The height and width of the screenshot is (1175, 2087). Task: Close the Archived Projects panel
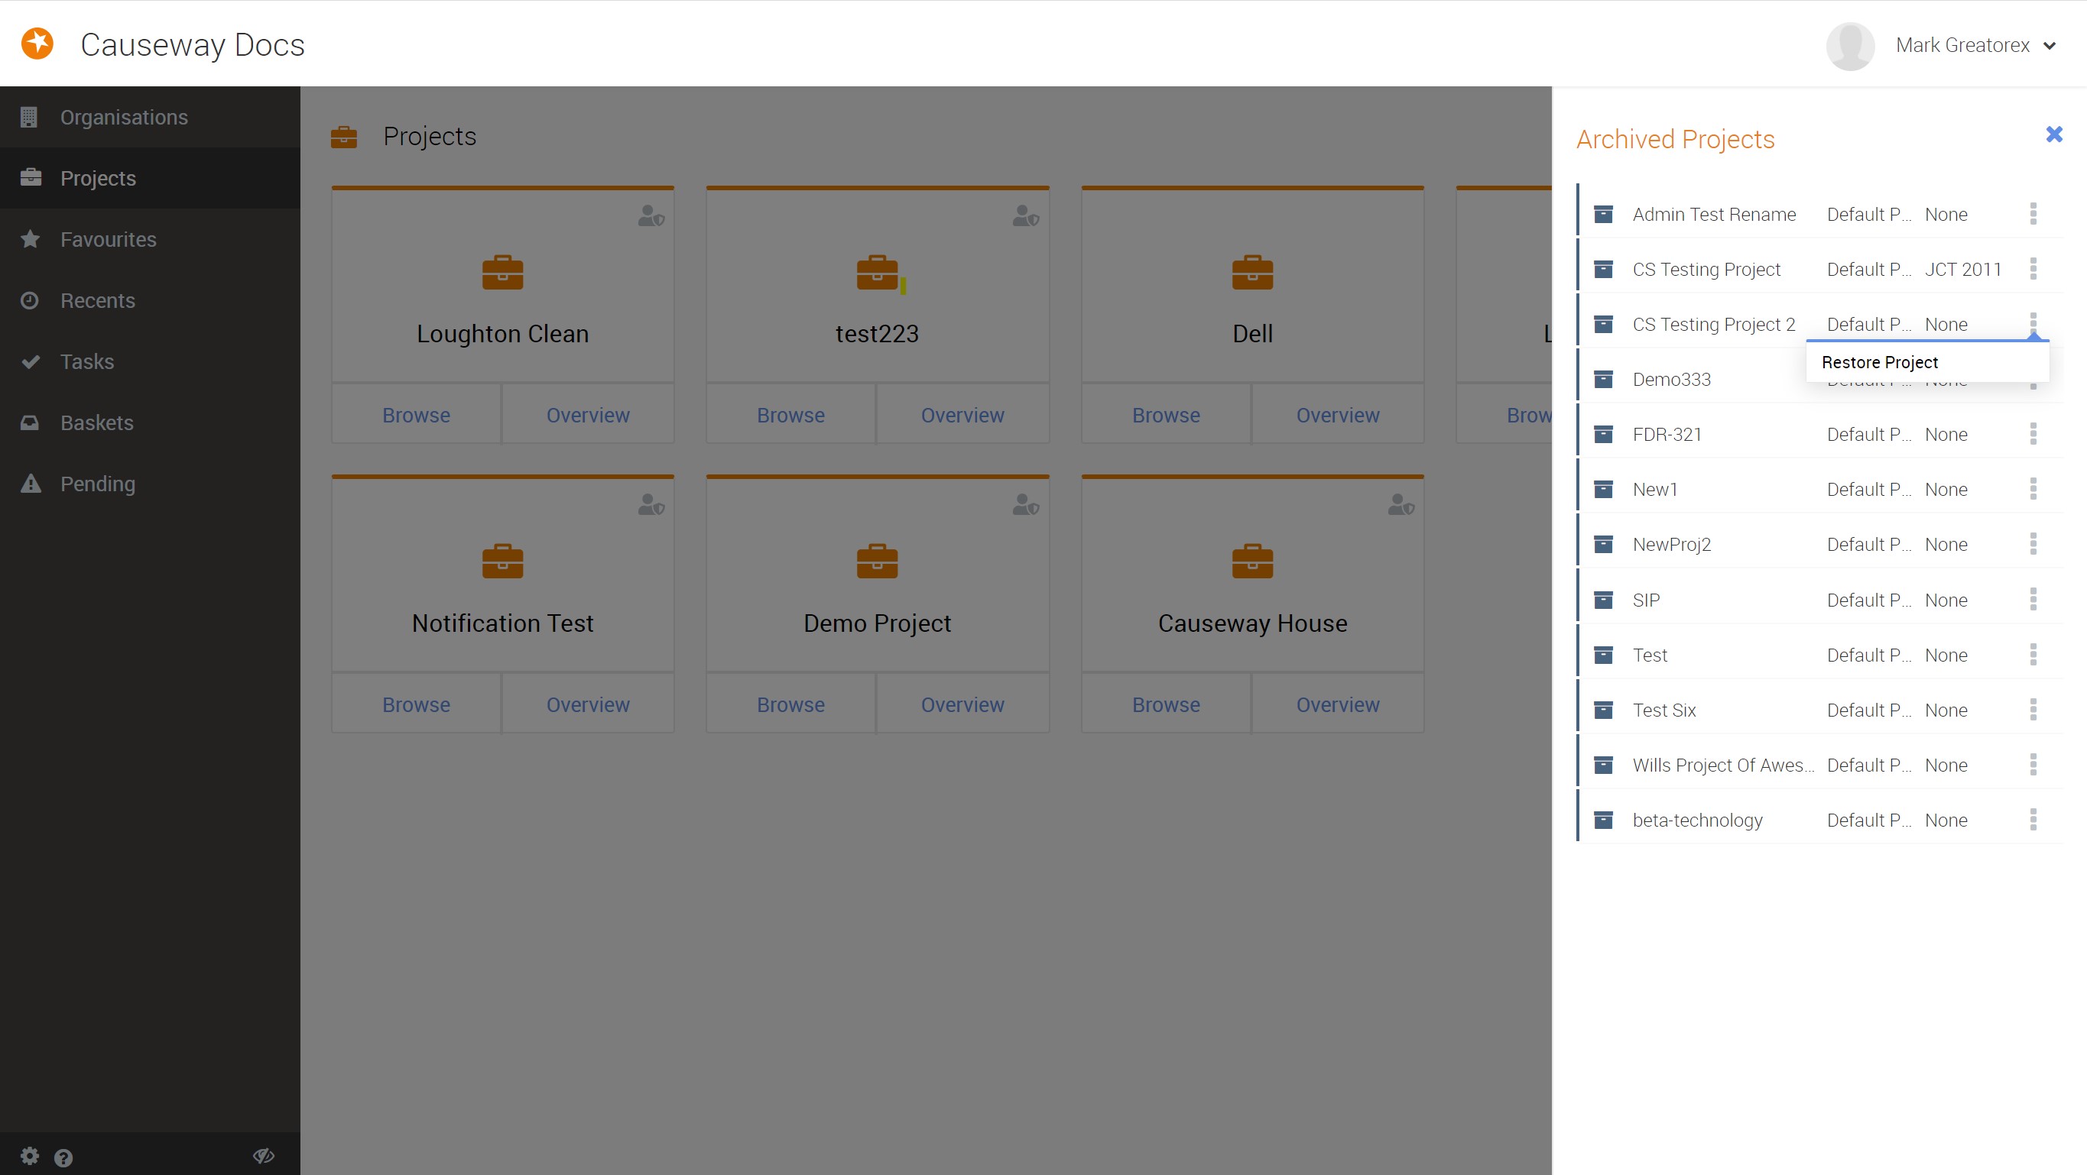2054,134
